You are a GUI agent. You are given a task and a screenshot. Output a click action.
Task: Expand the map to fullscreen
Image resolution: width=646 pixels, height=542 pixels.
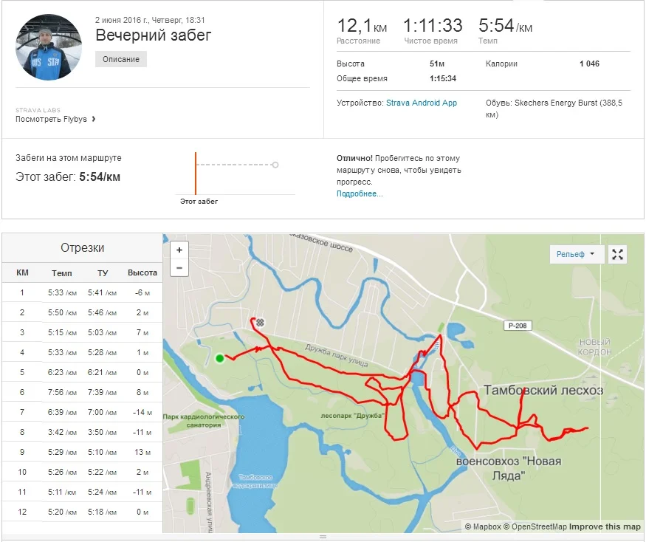[618, 254]
